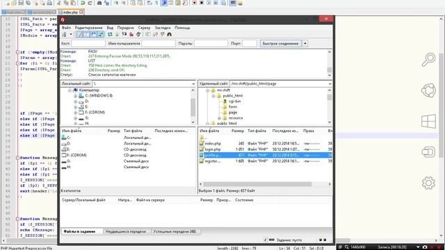Toggle remote directory tree display

93,34
